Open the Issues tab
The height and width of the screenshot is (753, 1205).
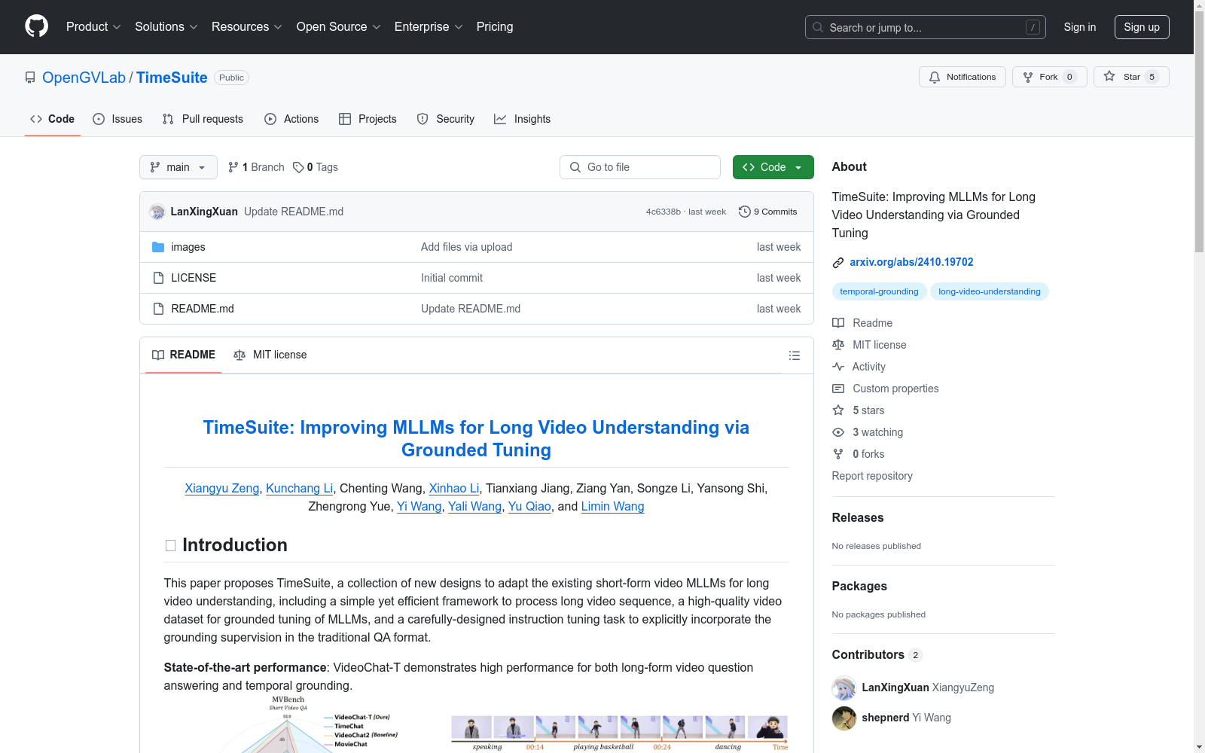click(117, 119)
